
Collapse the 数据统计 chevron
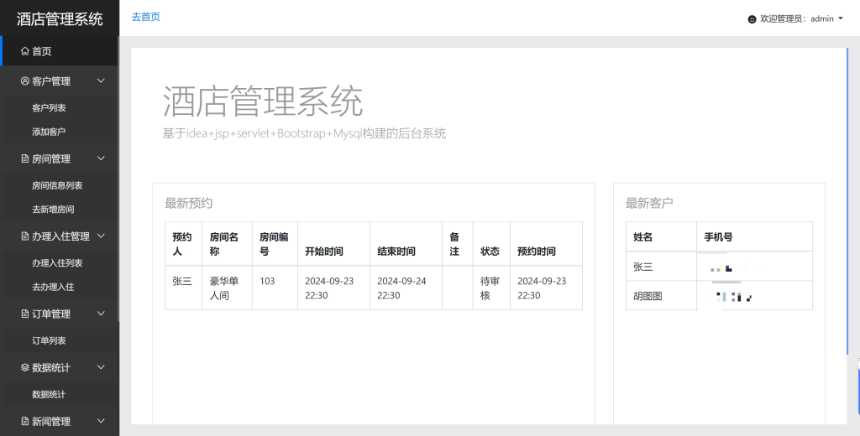(x=101, y=367)
